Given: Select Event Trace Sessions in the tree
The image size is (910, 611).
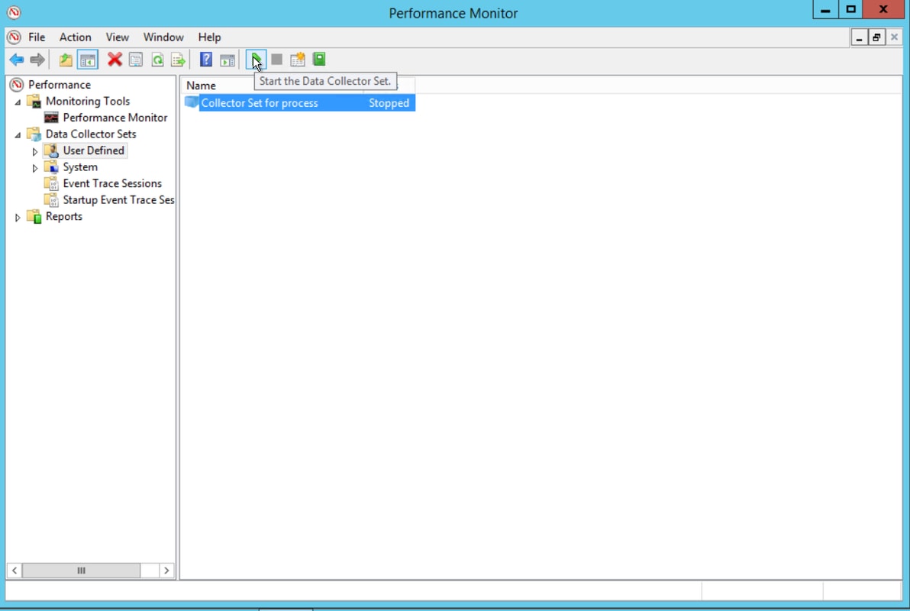Looking at the screenshot, I should pyautogui.click(x=112, y=183).
